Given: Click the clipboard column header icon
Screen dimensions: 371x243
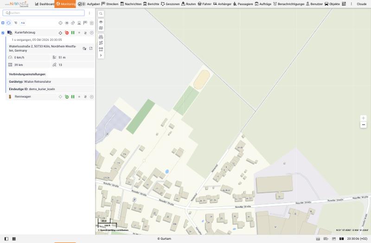Looking at the screenshot, I should click(x=91, y=23).
